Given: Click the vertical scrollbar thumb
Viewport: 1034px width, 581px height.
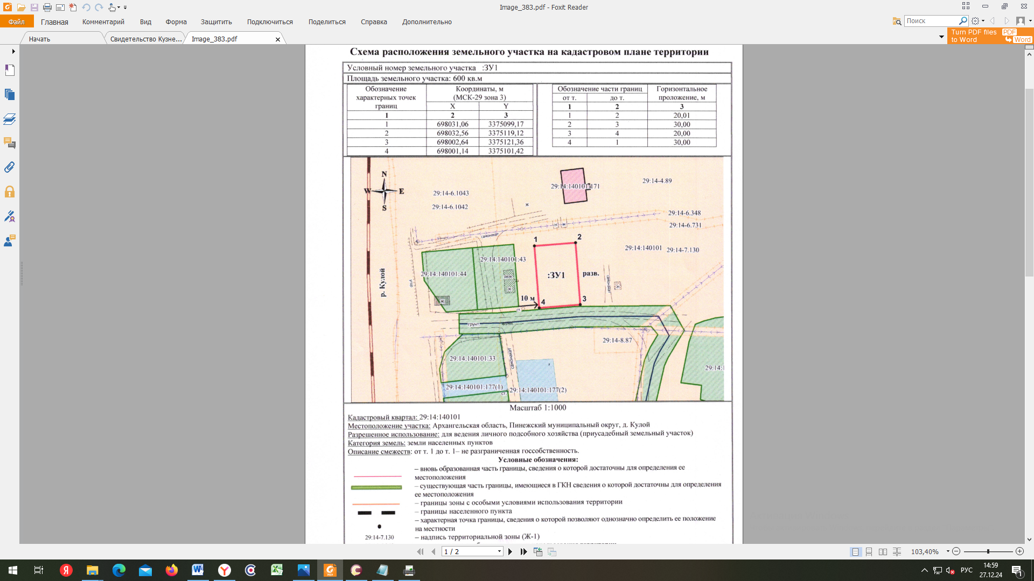Looking at the screenshot, I should 1029,182.
